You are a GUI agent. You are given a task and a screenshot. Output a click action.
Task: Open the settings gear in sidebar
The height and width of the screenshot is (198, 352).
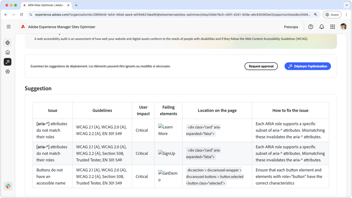coord(8,72)
